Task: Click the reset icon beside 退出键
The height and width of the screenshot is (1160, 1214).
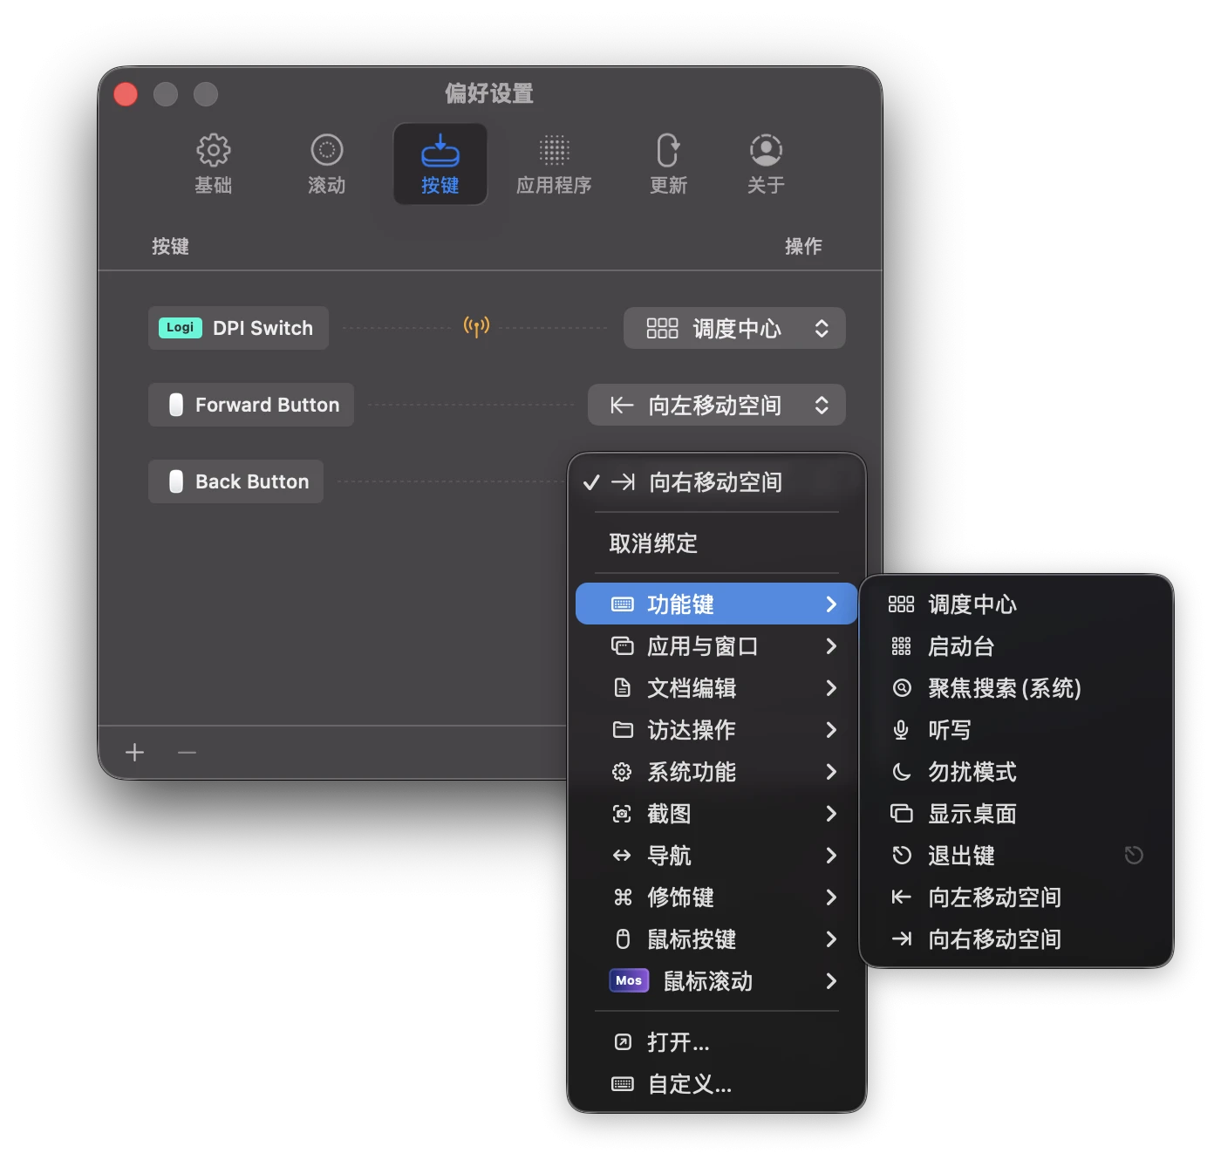Action: 1134,856
